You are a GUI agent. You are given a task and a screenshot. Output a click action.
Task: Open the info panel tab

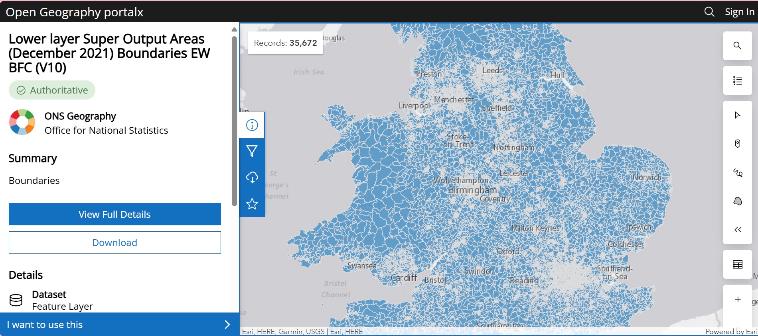[x=252, y=125]
